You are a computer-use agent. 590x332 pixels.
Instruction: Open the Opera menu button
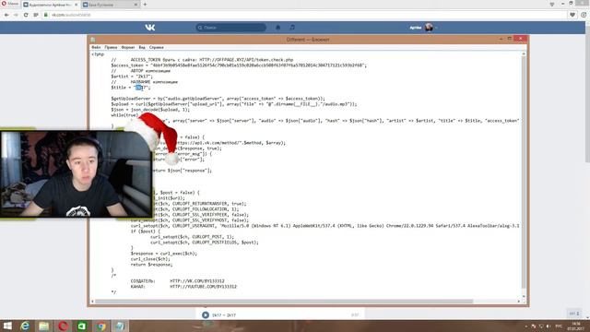click(x=10, y=4)
